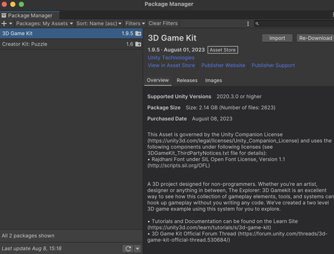Click the import icon on Creator Kit: Puzzle row
The image size is (334, 254).
[x=138, y=44]
